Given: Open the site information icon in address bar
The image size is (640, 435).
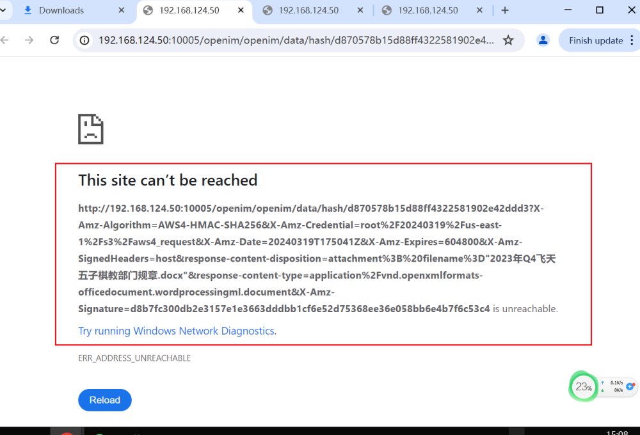Looking at the screenshot, I should [x=84, y=40].
